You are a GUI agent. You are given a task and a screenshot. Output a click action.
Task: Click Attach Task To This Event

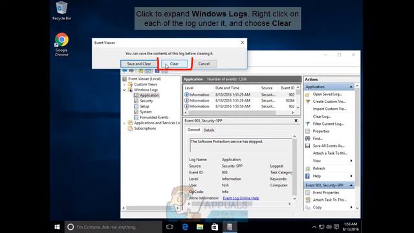tap(330, 200)
